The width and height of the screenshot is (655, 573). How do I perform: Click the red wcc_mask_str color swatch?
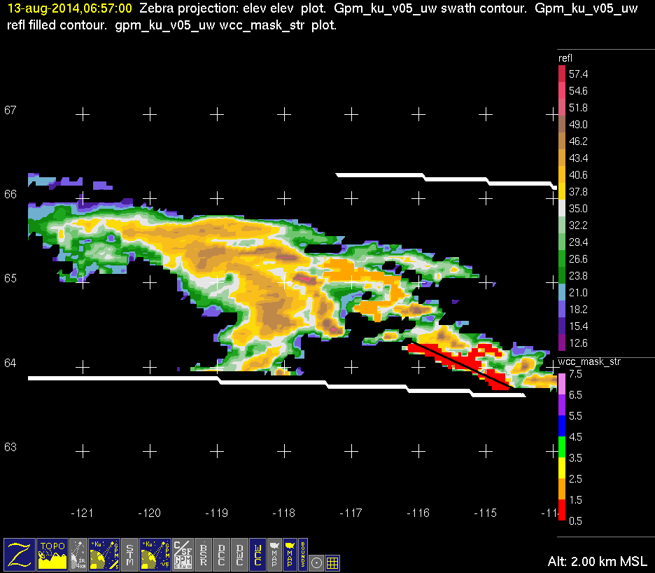click(x=562, y=510)
